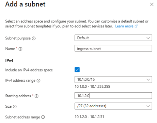
Task: Open the Learn more link
Action: (124, 26)
